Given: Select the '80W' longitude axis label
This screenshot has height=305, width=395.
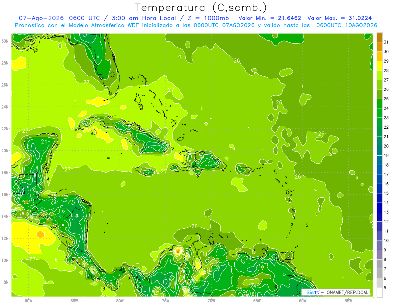Looking at the screenshot, I should 120,301.
